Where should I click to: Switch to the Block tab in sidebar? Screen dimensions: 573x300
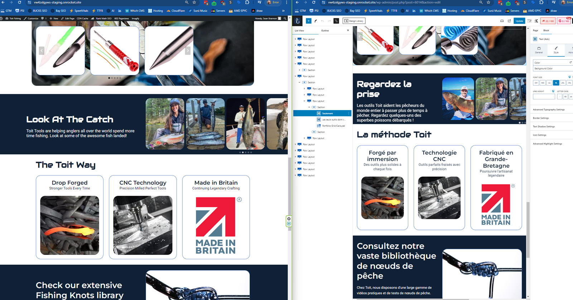point(546,30)
